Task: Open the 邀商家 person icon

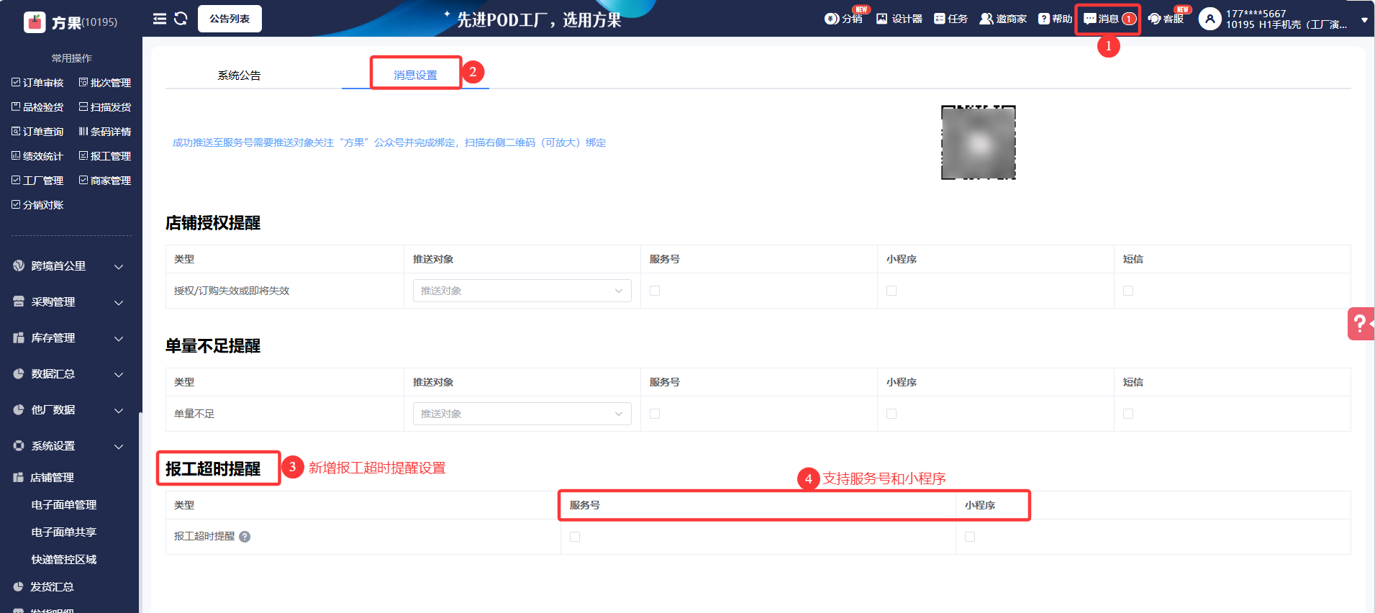Action: (986, 19)
